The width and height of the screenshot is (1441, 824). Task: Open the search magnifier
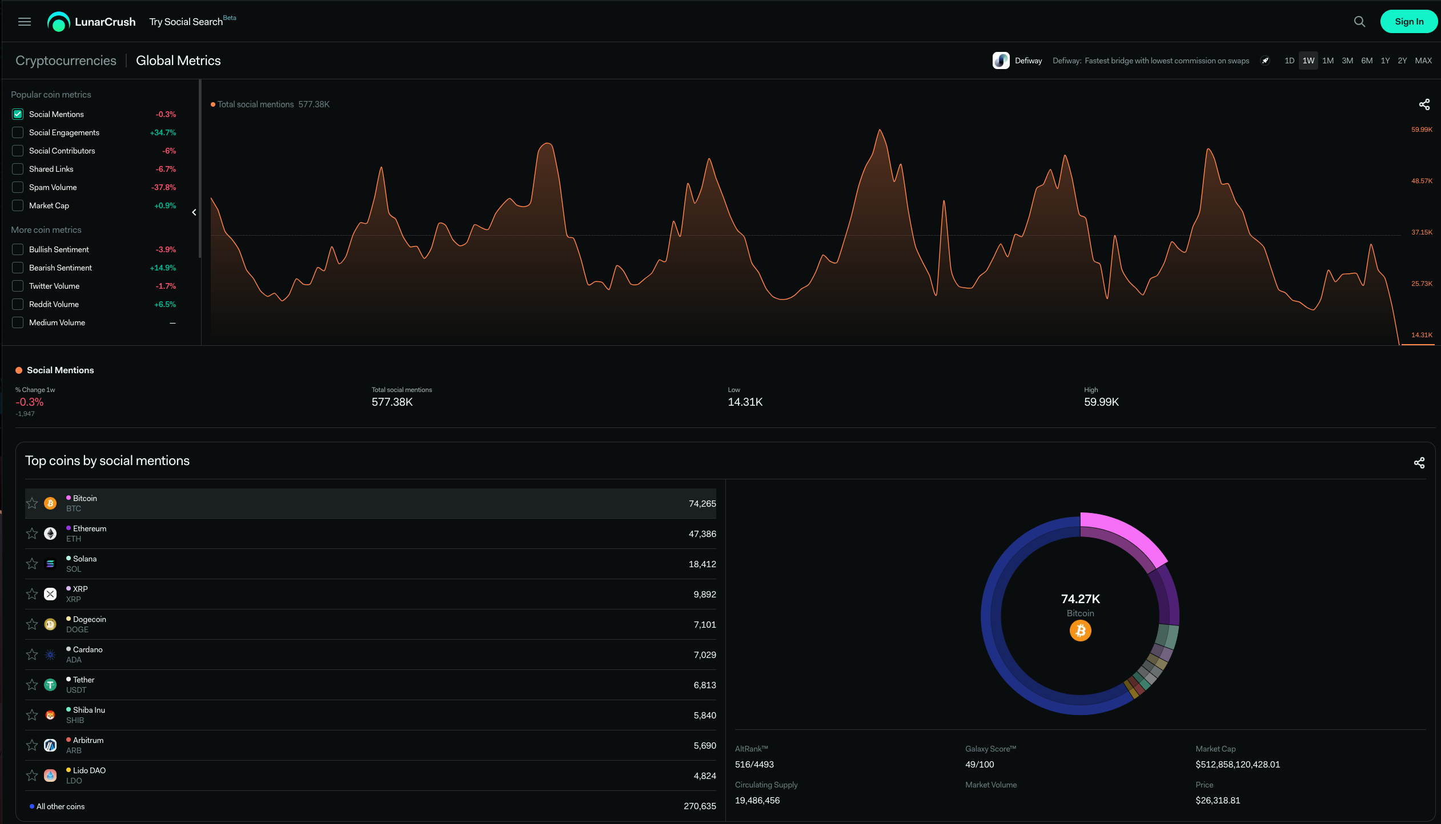1359,22
